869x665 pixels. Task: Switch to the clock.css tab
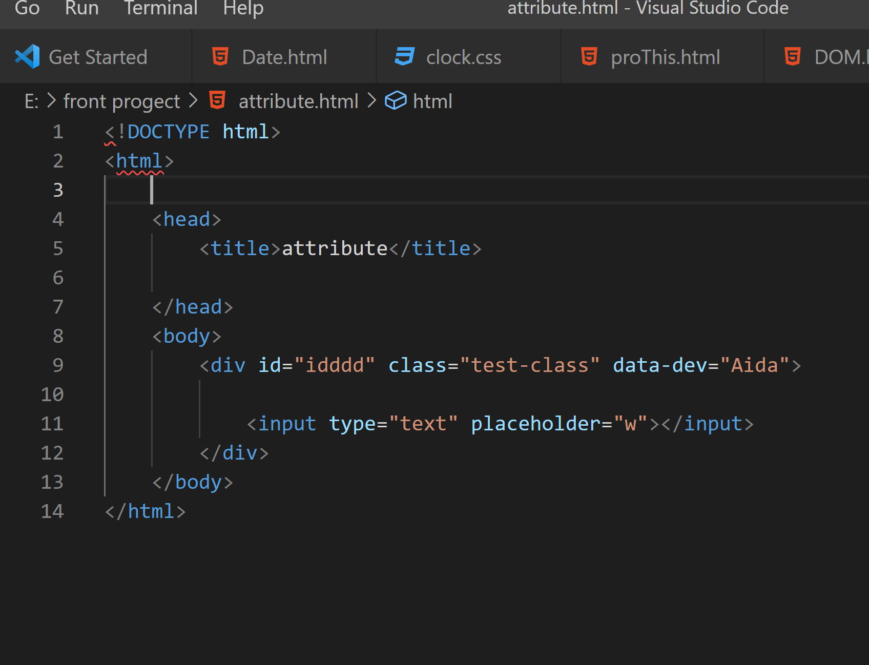469,57
